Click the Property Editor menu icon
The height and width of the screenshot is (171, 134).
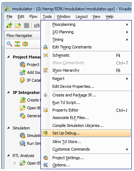point(46,110)
